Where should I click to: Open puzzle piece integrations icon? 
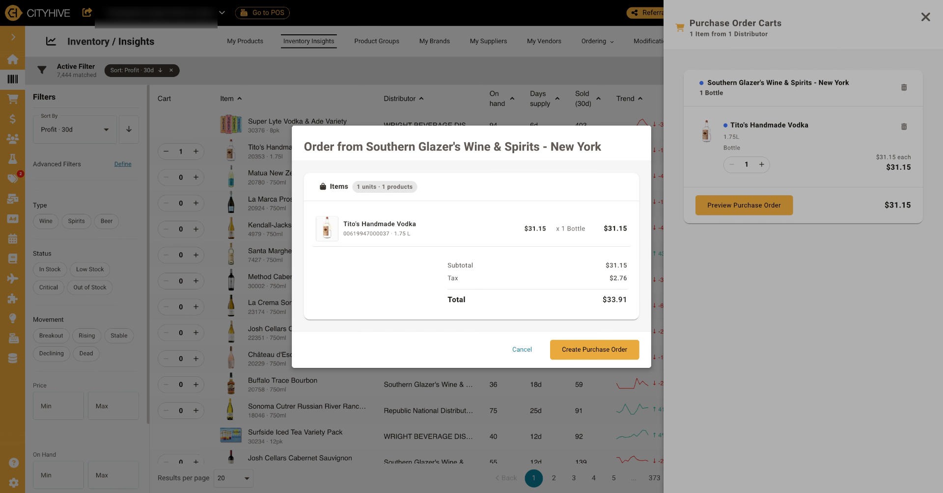pos(13,299)
